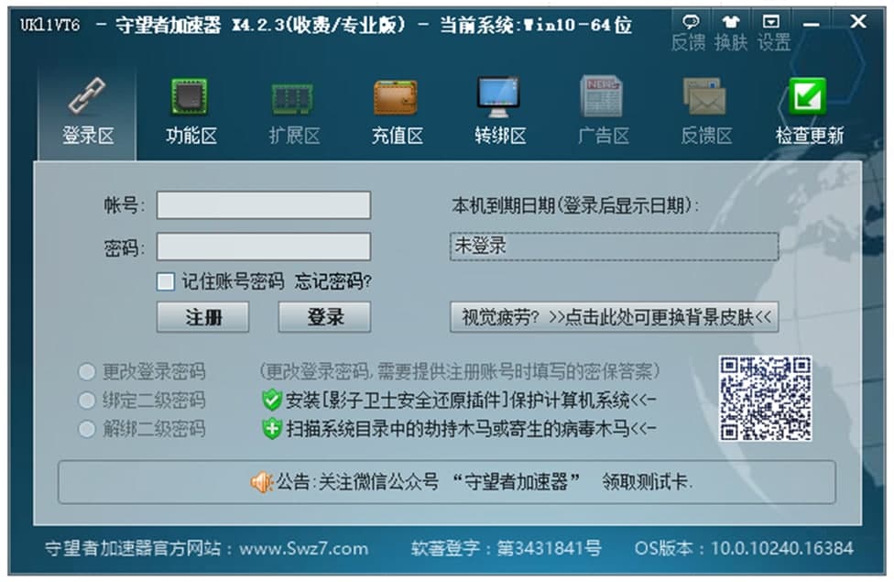Open the 充值区 wallet icon tab
894x582 pixels.
397,113
